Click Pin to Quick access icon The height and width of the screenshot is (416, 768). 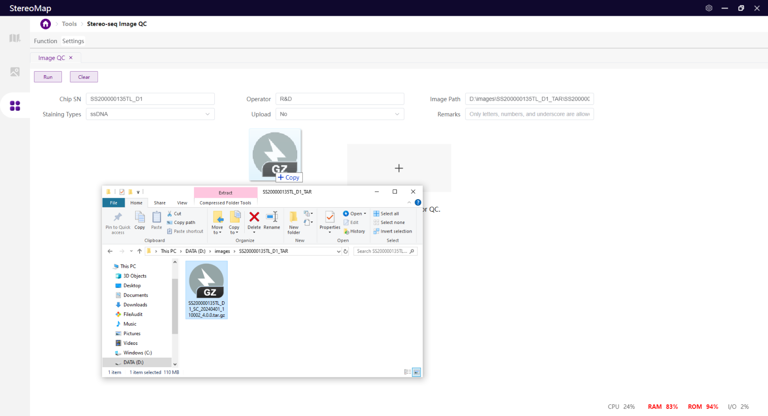pyautogui.click(x=118, y=218)
